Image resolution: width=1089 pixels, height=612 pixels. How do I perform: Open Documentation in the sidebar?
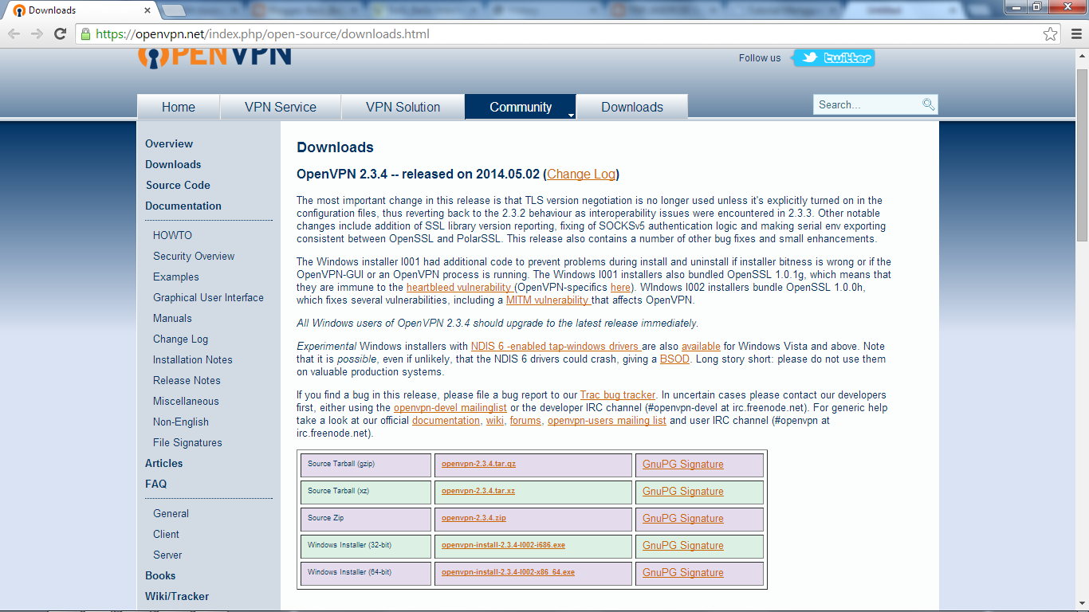[x=183, y=206]
